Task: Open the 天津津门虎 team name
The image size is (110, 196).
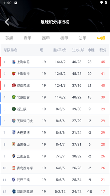Action: [25, 121]
